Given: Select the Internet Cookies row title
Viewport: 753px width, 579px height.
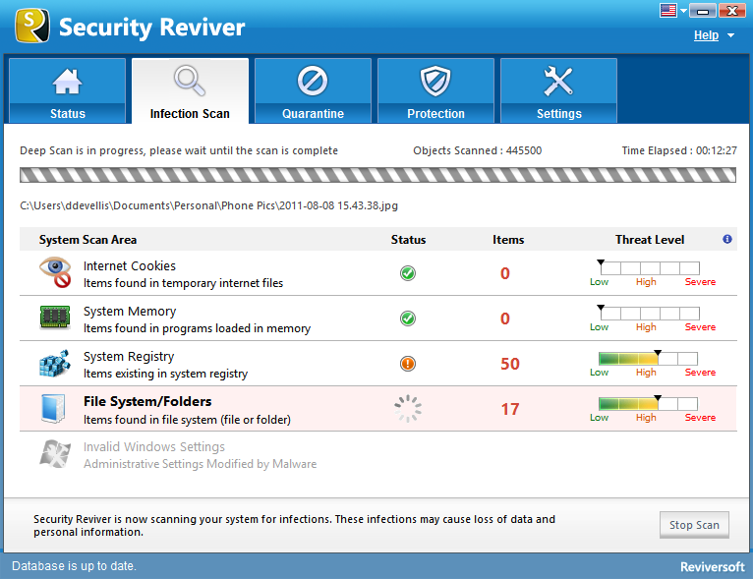Looking at the screenshot, I should point(130,266).
